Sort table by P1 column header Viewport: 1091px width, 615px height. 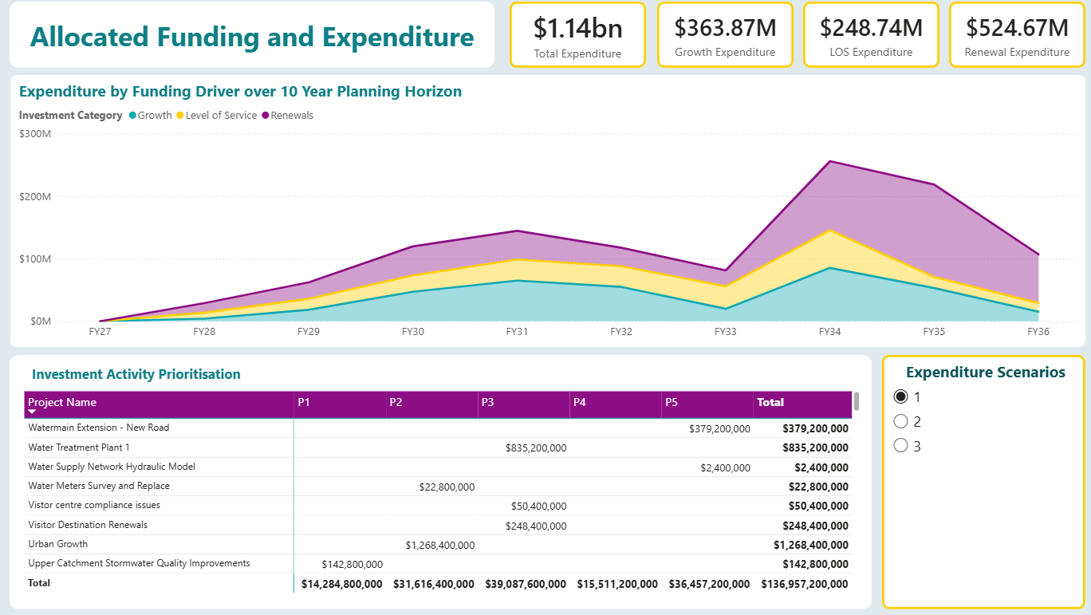[x=304, y=403]
